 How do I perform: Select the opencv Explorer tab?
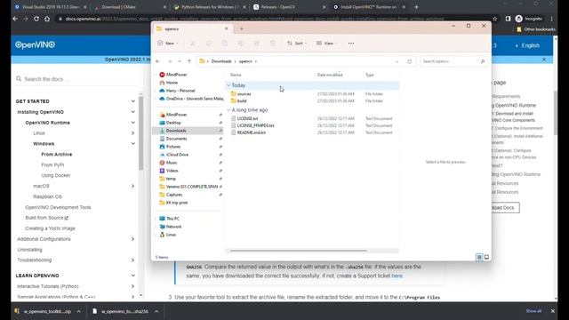coord(192,28)
